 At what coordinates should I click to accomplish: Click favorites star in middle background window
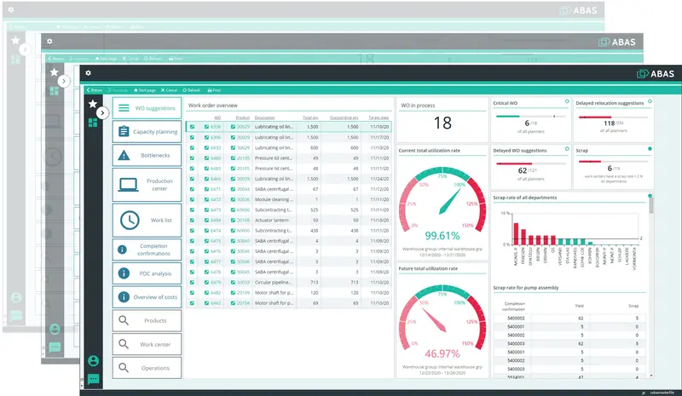[x=54, y=72]
